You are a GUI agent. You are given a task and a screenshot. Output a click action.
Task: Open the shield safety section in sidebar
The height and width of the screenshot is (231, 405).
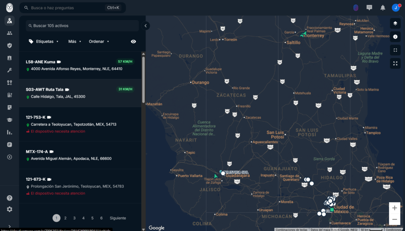pyautogui.click(x=9, y=45)
